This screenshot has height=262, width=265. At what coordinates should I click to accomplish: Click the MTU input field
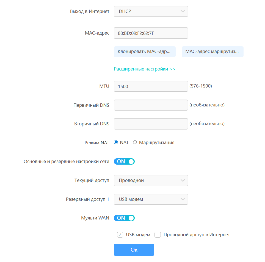click(151, 86)
